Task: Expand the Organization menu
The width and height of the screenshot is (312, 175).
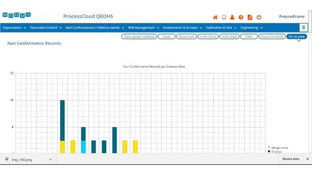Action: [14, 28]
